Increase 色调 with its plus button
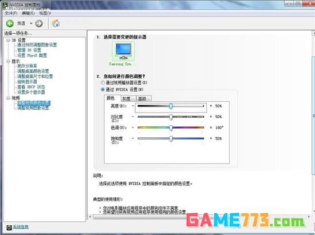Screen dimensions: 315x235 (211, 128)
